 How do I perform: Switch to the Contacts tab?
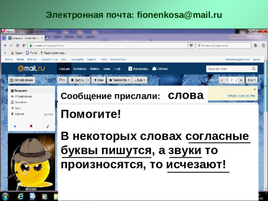pos(80,69)
